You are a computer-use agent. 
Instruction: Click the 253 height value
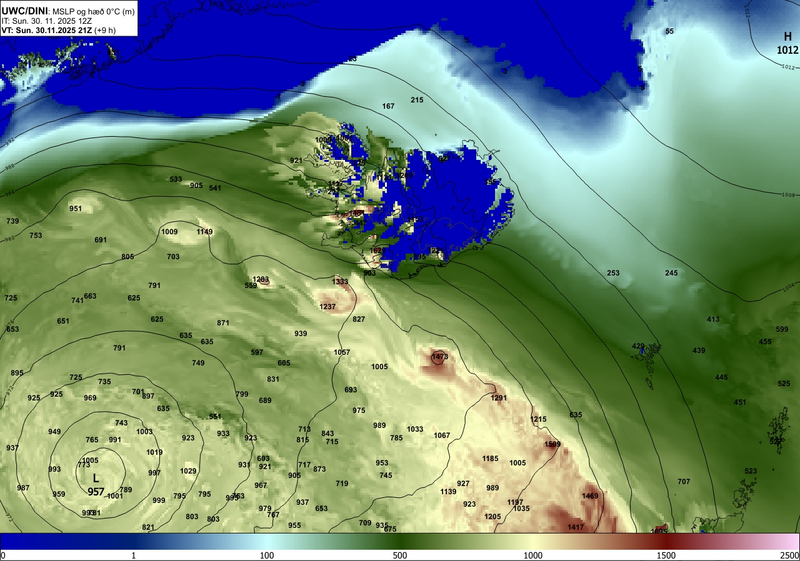(613, 273)
